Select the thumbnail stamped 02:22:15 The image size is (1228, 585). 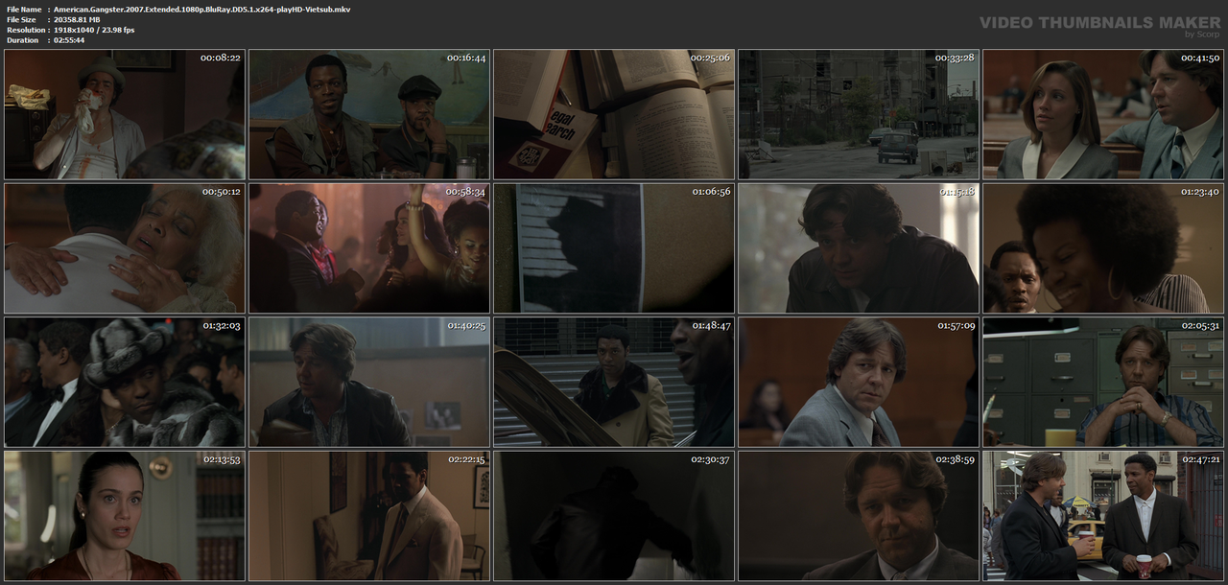369,516
